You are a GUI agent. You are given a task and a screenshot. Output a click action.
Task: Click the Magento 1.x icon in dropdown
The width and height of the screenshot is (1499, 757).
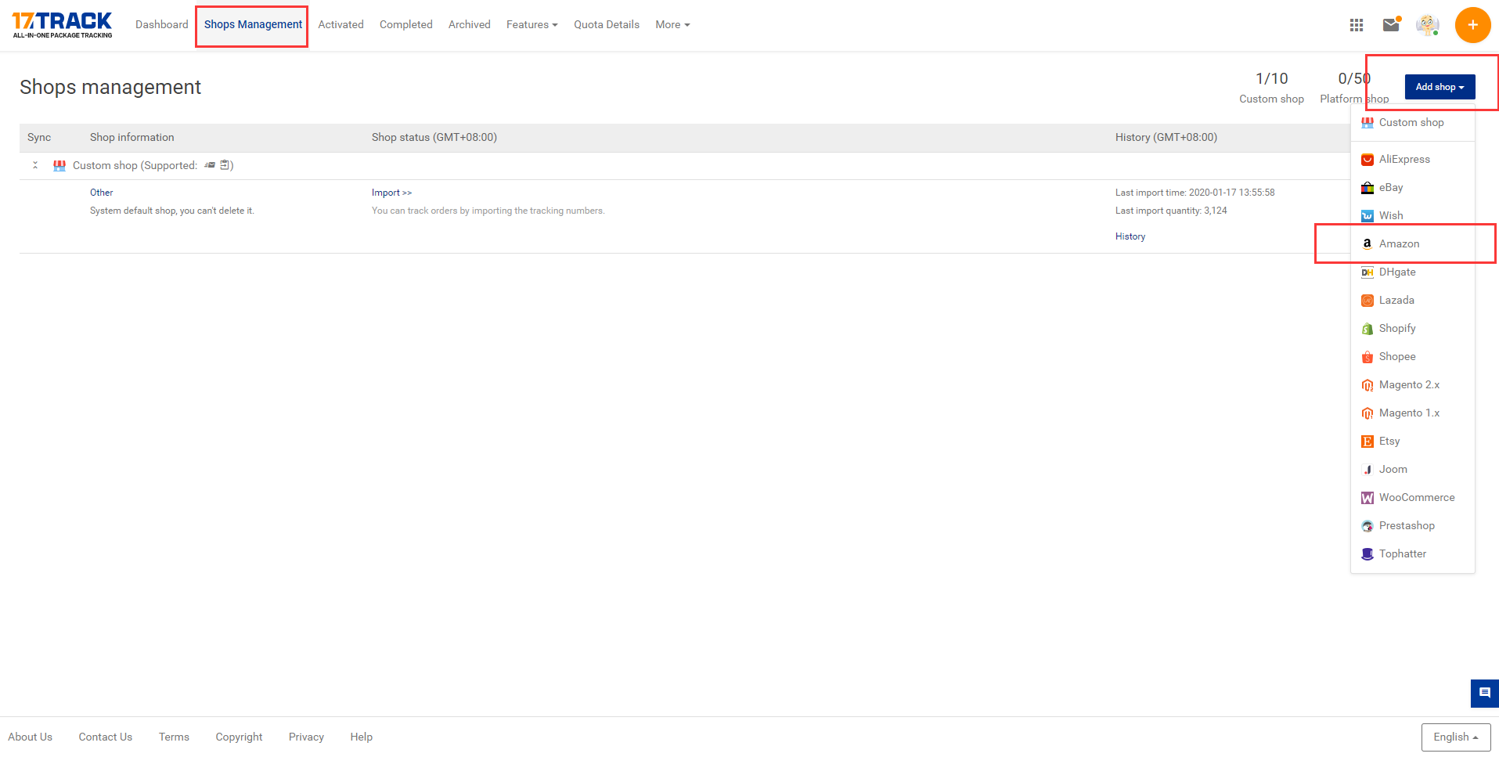coord(1367,413)
